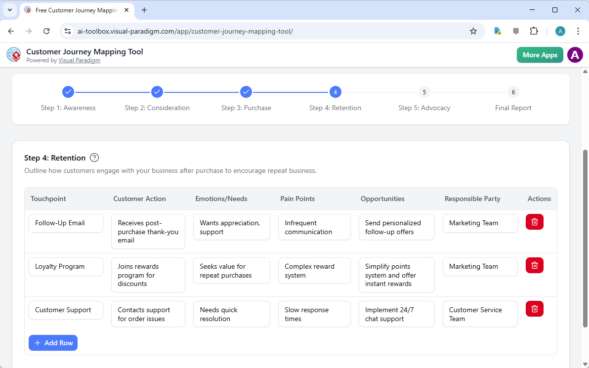589x368 pixels.
Task: Edit the Slow response times pain point field
Action: pyautogui.click(x=314, y=314)
